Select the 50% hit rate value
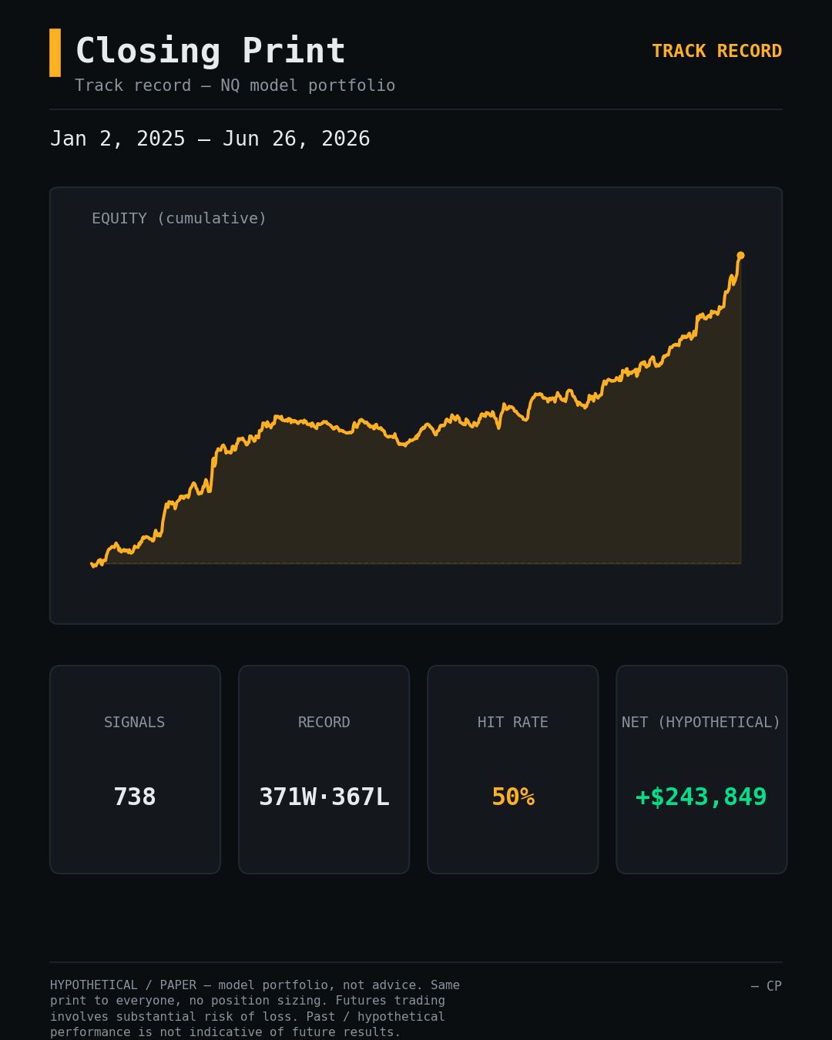The image size is (832, 1040). (x=513, y=797)
